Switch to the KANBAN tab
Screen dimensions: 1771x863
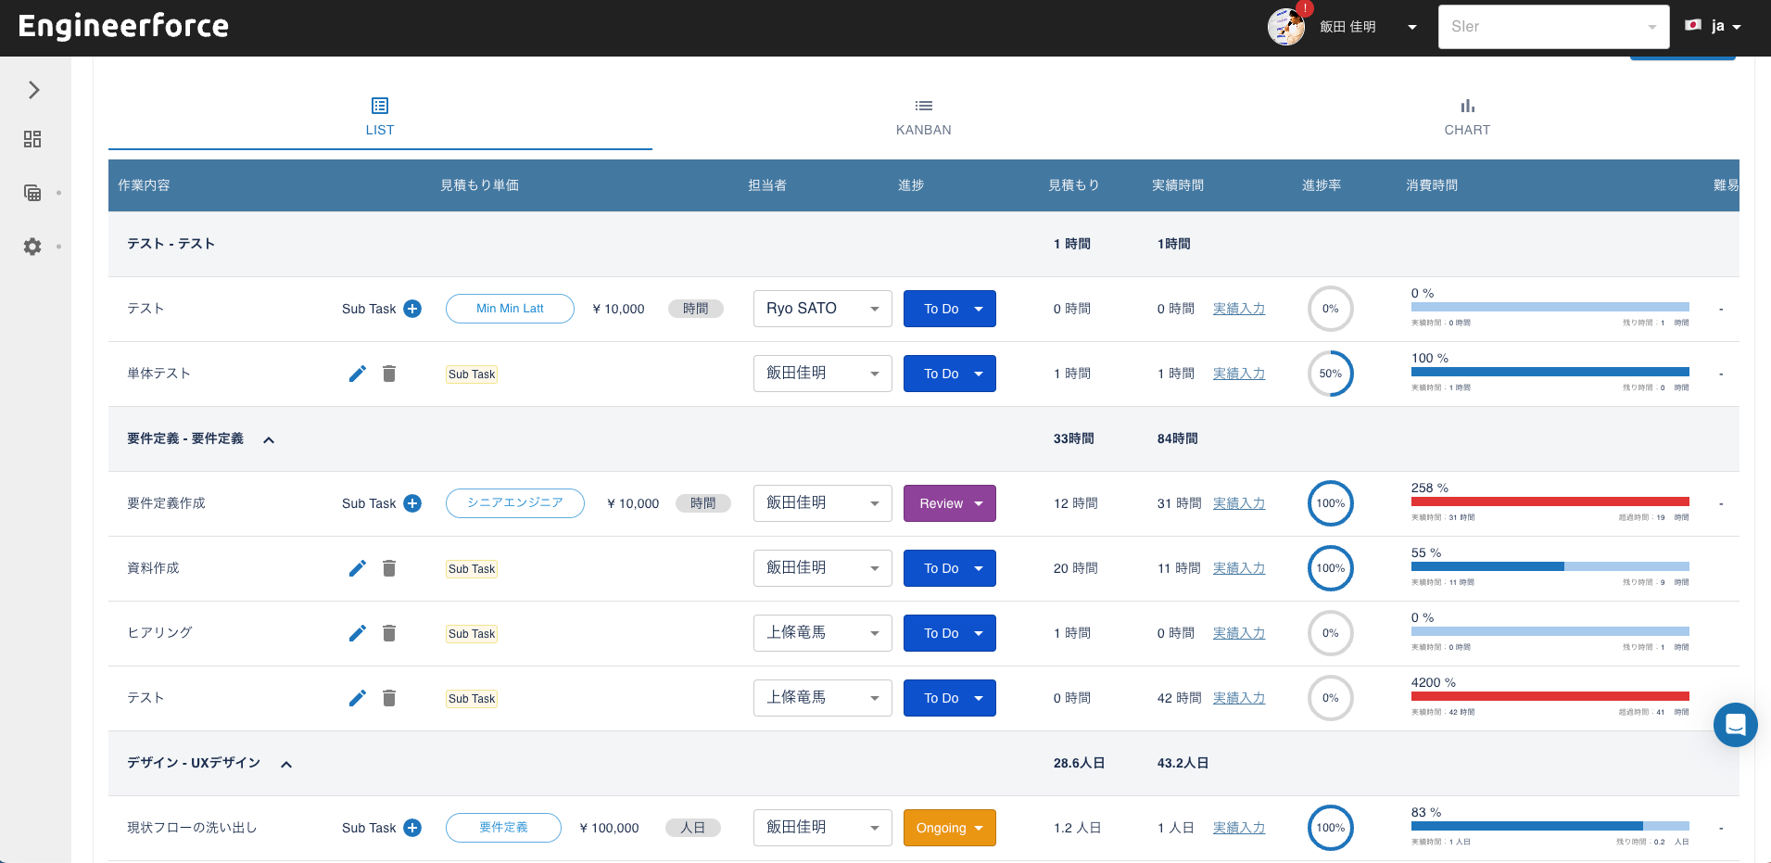[923, 116]
